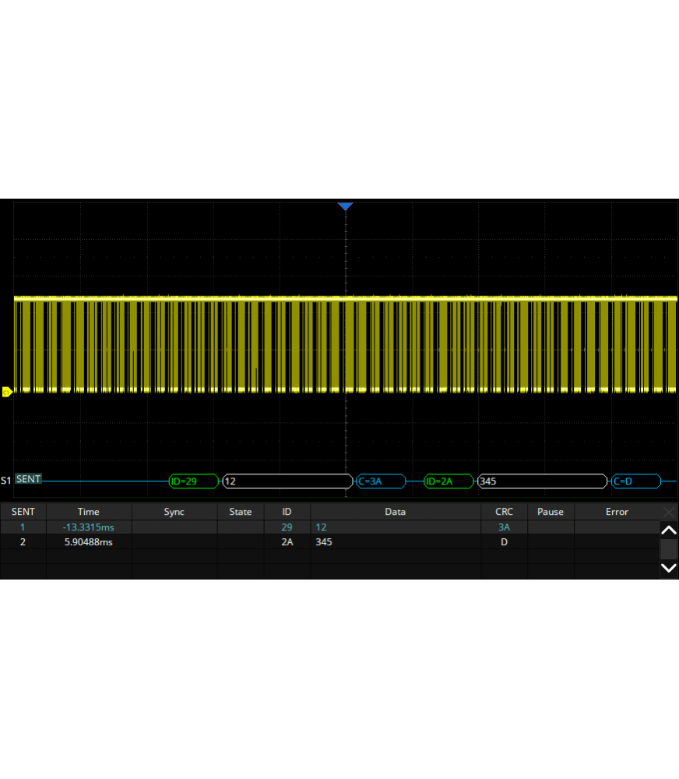Click ID cell showing 2A
679x779 pixels.
coord(287,542)
